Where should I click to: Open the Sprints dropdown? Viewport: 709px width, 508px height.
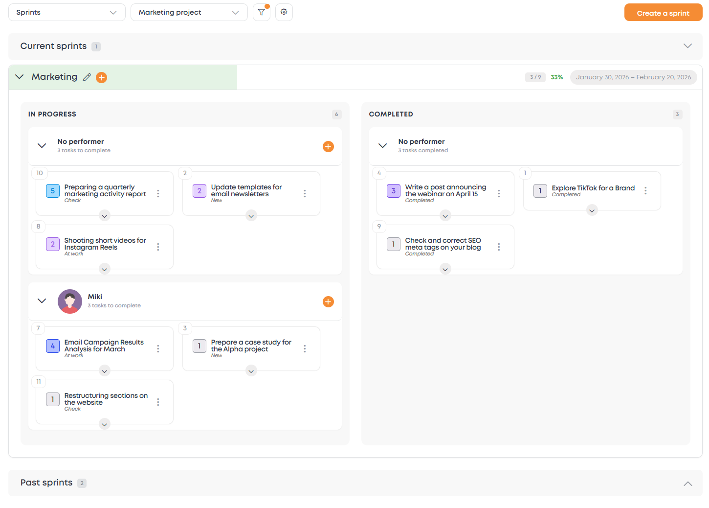click(67, 12)
